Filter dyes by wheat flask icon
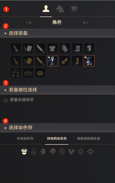The image size is (115, 183). 34,152
